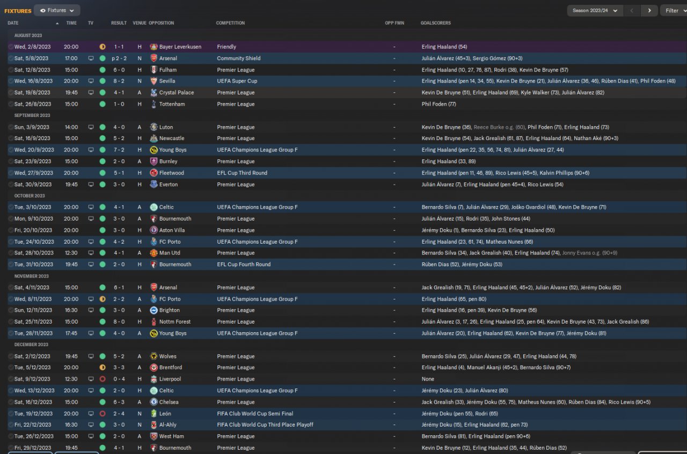Image resolution: width=687 pixels, height=454 pixels.
Task: Sort by the Goalscorers column header
Action: click(436, 23)
